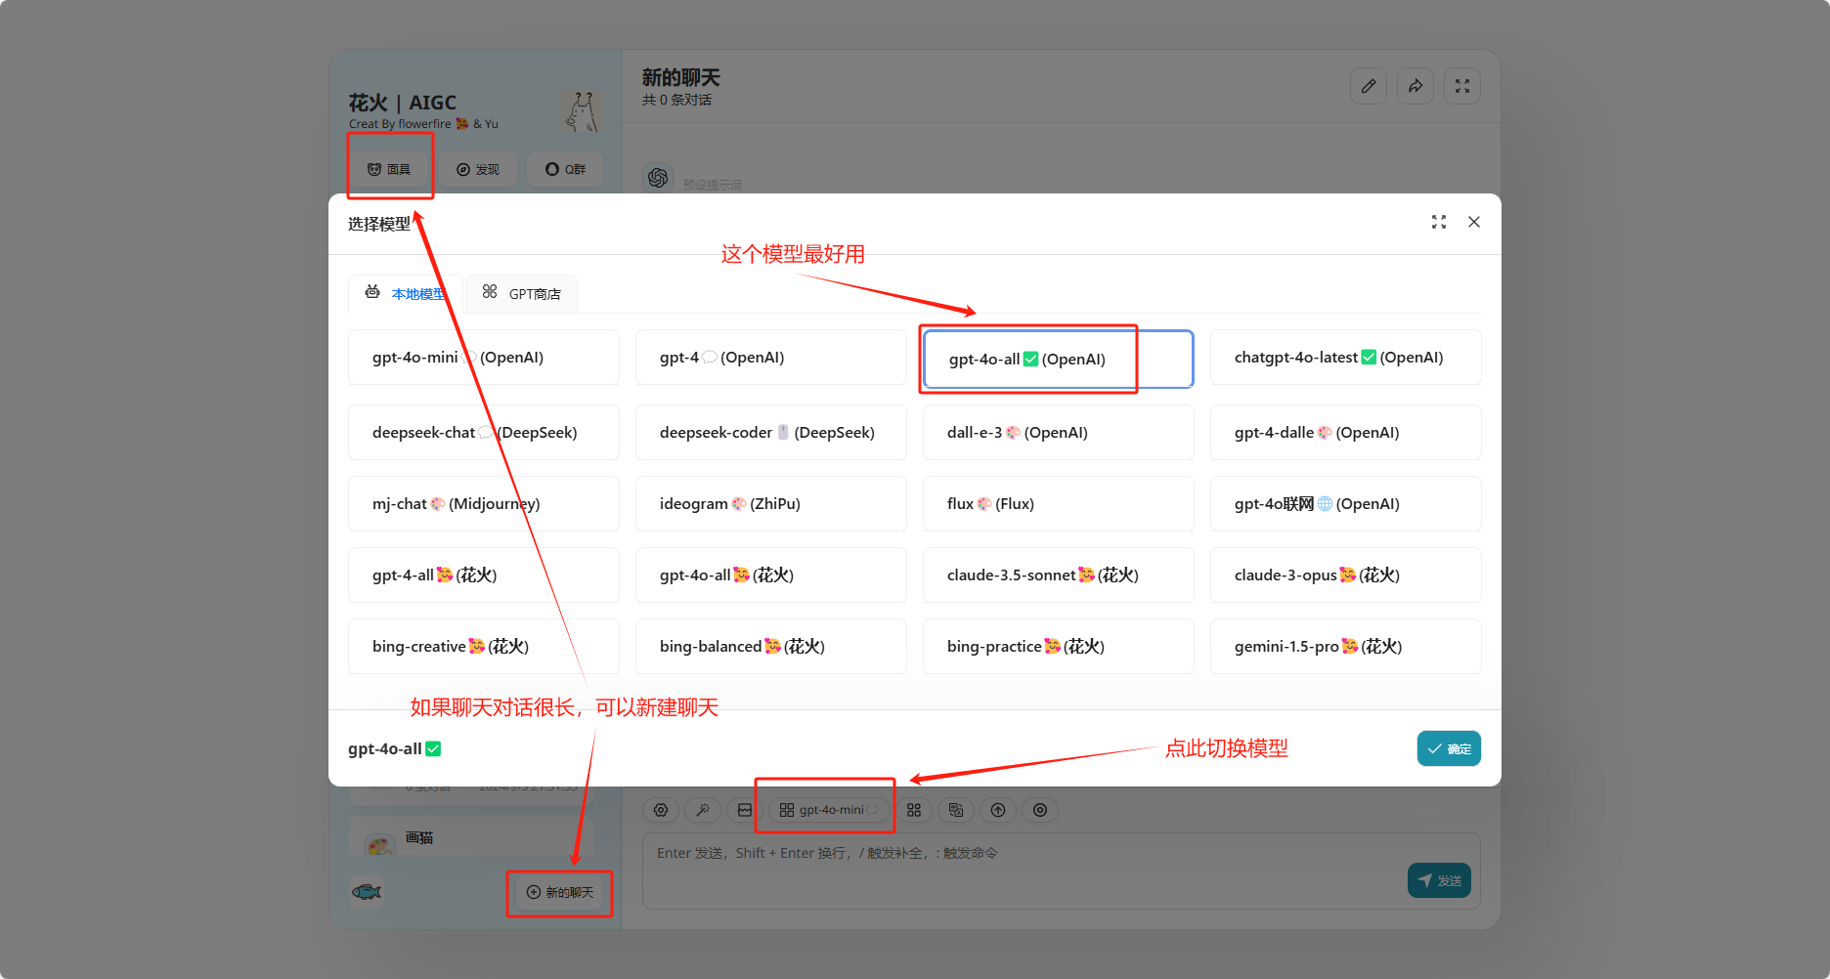1830x979 pixels.
Task: Select model gpt-4-dalle (OpenAI)
Action: 1346,432
